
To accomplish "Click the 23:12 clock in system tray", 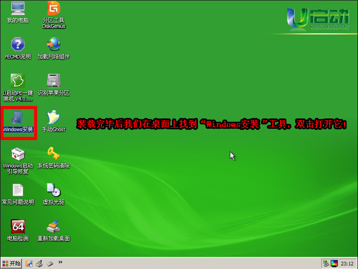I will pos(347,264).
